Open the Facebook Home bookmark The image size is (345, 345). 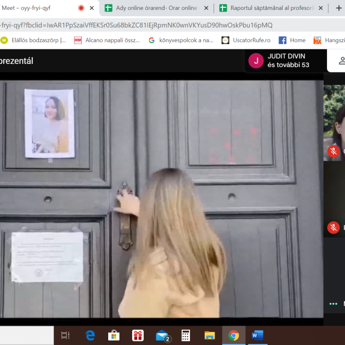[x=292, y=40]
